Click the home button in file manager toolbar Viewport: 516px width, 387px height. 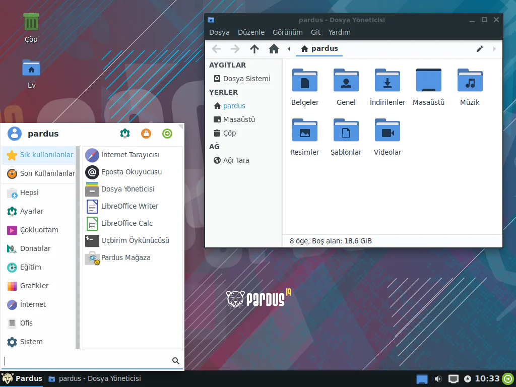(x=274, y=49)
